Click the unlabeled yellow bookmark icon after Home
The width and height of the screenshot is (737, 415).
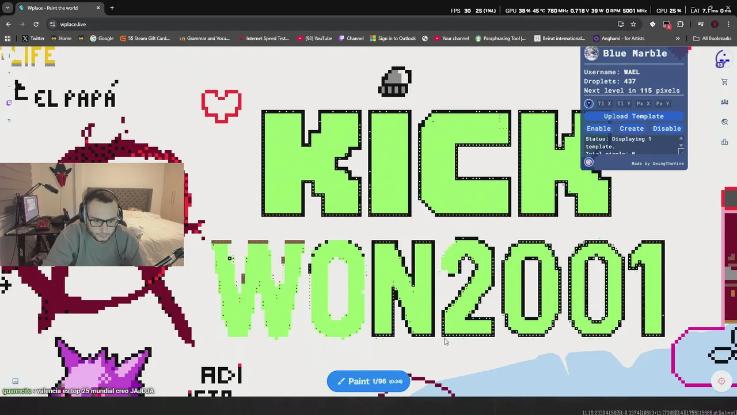(81, 39)
